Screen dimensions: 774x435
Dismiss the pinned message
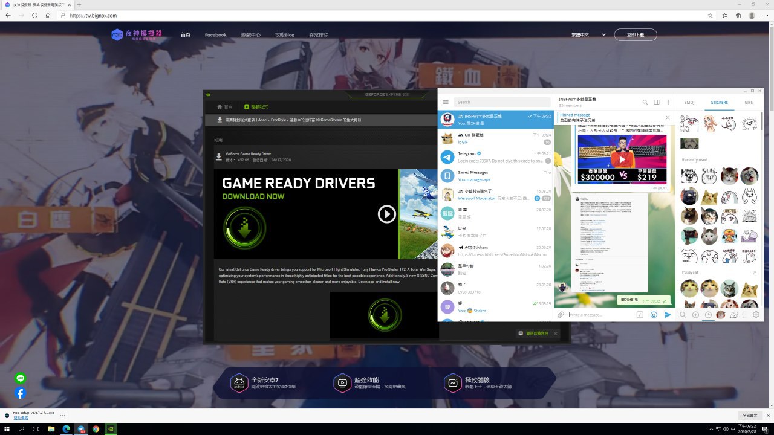tap(668, 117)
